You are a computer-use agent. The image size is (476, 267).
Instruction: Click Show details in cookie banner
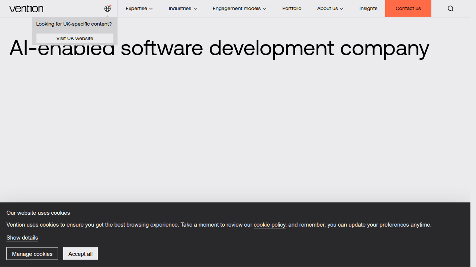pos(22,238)
